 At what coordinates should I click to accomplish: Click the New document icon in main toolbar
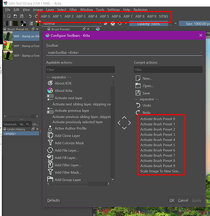(x=9, y=16)
